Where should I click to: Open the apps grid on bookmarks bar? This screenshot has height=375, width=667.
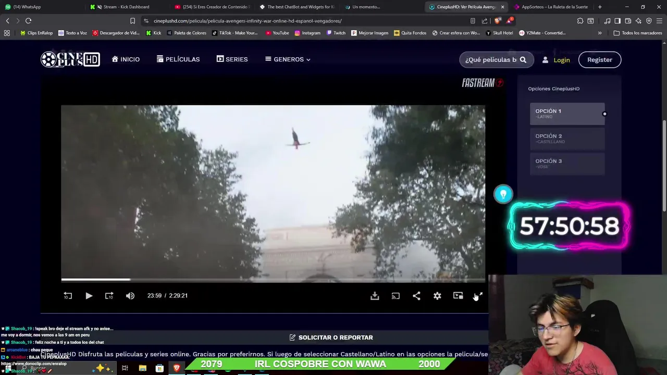tap(7, 33)
